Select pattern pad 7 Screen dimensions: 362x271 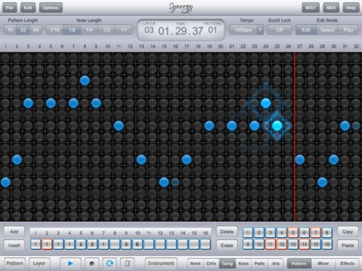coord(315,233)
